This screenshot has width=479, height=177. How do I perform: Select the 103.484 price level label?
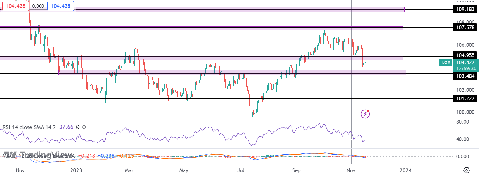coord(465,76)
